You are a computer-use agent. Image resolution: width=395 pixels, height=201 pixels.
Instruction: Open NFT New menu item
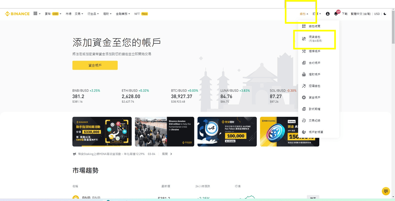pyautogui.click(x=141, y=14)
